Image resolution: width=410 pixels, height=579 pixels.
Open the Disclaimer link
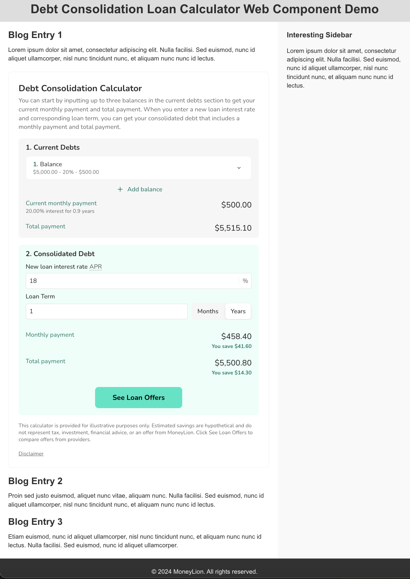(31, 454)
